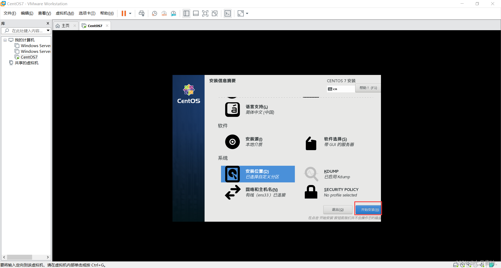Enter full screen mode icon
501x268 pixels.
[x=205, y=14]
